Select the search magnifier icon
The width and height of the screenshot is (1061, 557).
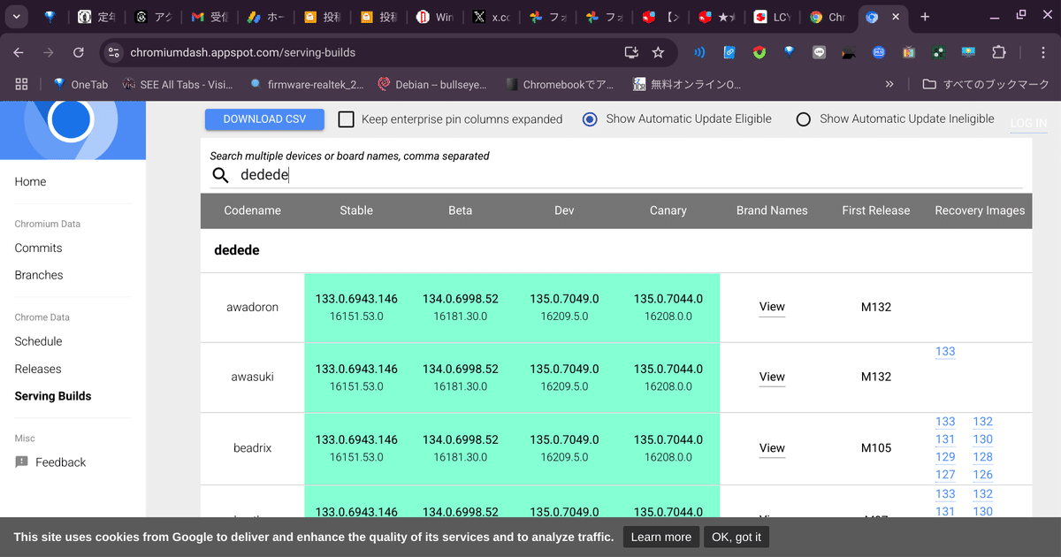220,175
